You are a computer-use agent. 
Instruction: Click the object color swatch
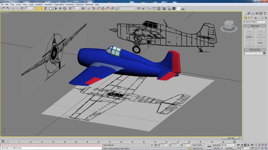click(x=264, y=53)
